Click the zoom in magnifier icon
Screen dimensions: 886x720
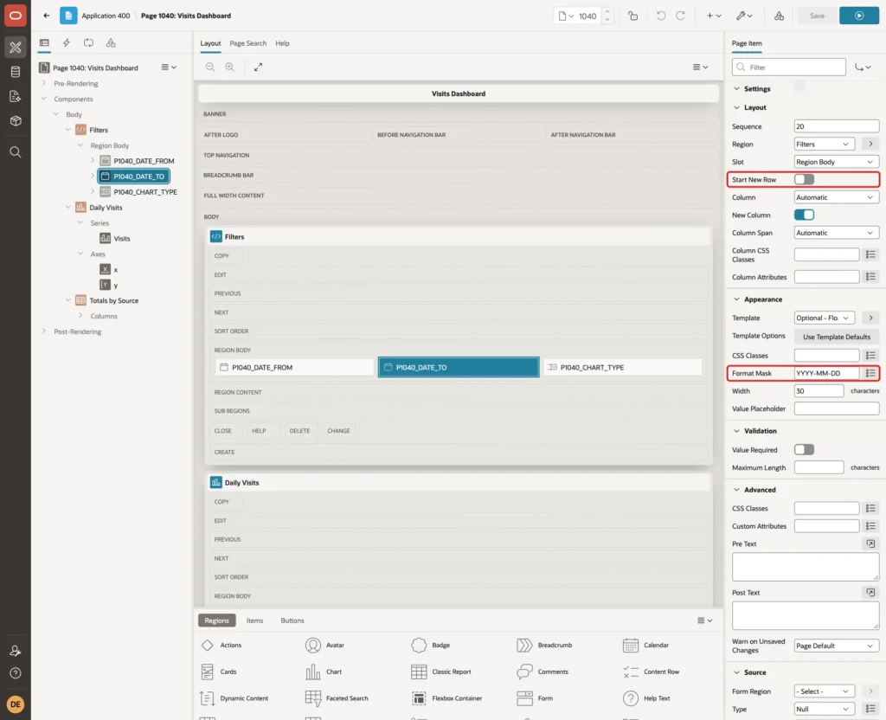pyautogui.click(x=229, y=67)
